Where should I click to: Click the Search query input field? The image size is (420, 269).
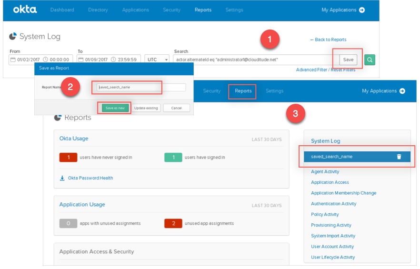pos(256,60)
